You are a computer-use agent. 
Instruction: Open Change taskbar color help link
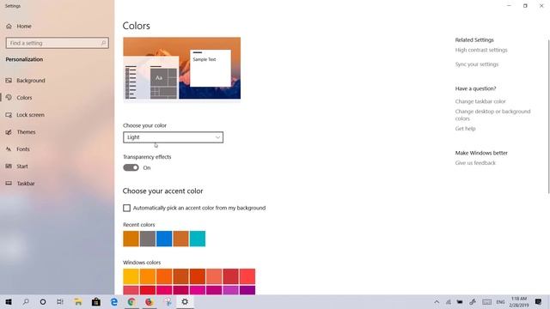pyautogui.click(x=480, y=101)
